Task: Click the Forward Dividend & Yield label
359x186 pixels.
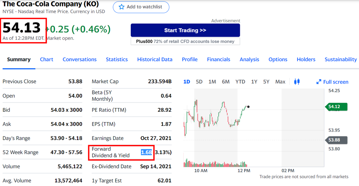Action: [111, 152]
